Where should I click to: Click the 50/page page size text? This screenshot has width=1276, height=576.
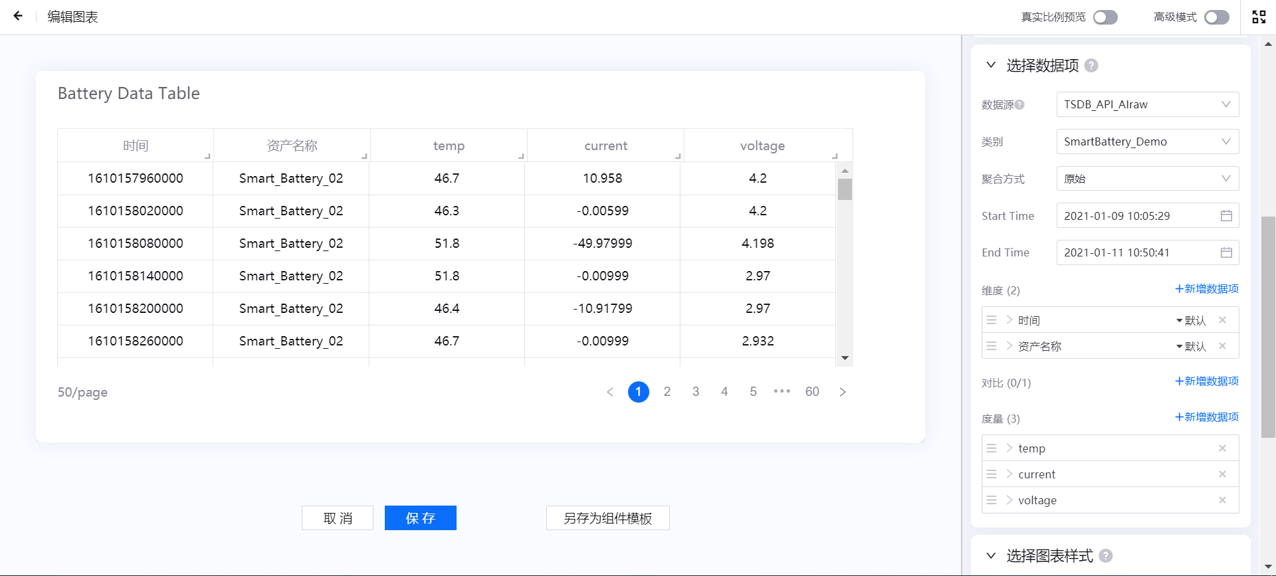[x=82, y=393]
